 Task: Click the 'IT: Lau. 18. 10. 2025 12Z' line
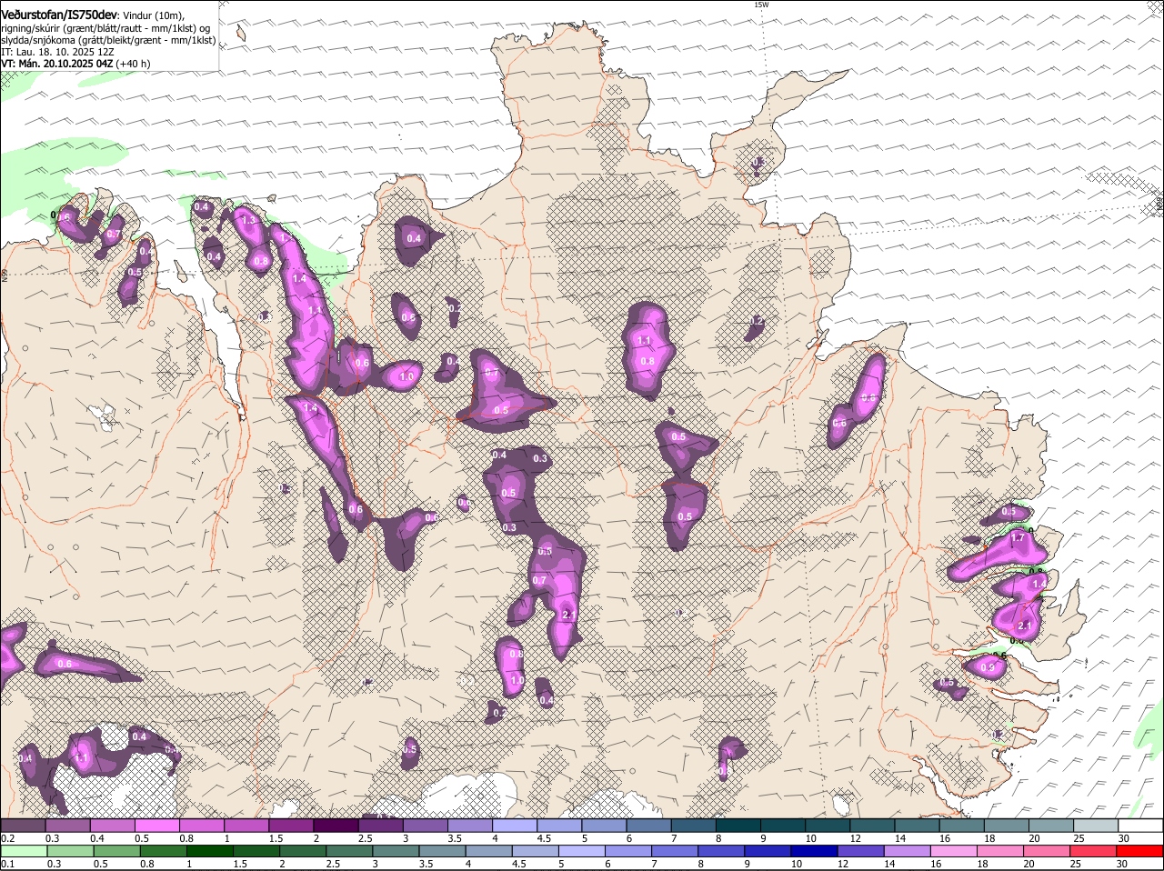pyautogui.click(x=57, y=52)
